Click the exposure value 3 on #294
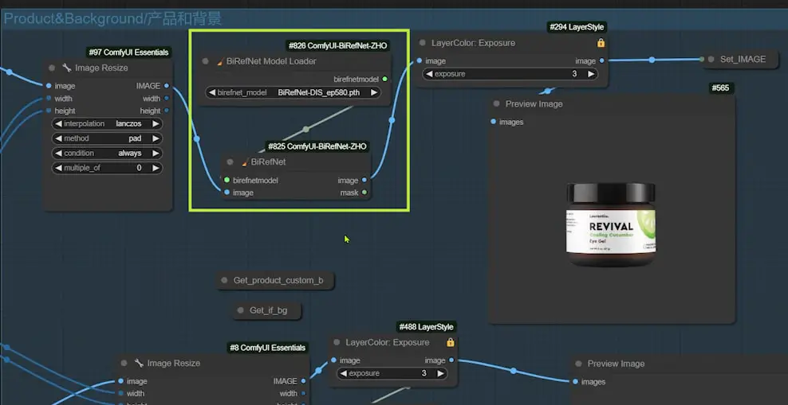Viewport: 788px width, 405px height. tap(574, 74)
